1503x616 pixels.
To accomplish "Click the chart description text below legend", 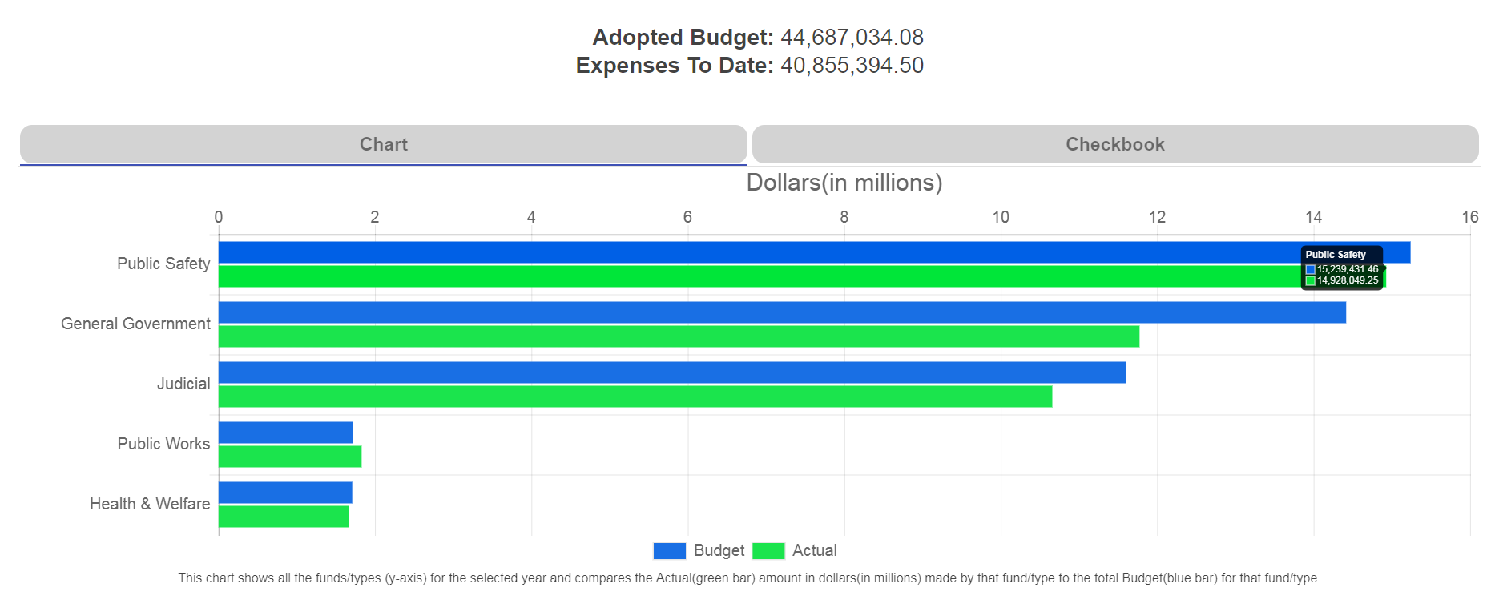I will pos(749,578).
